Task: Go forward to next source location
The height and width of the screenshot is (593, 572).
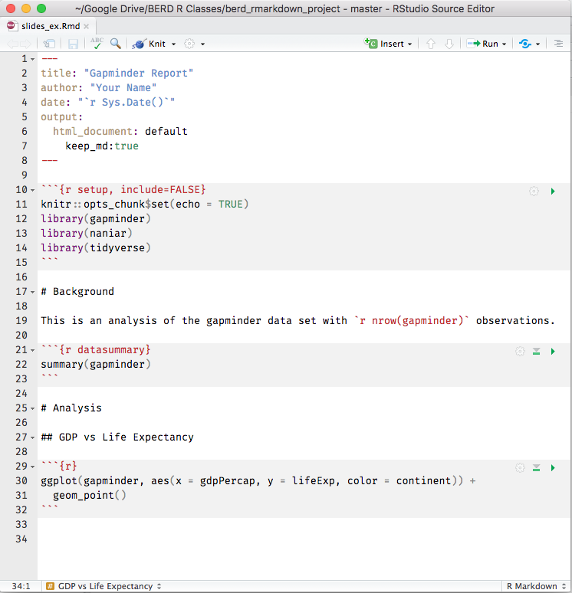Action: coord(25,44)
